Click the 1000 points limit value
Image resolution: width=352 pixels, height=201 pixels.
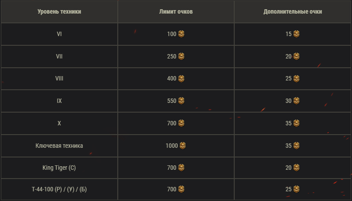click(172, 146)
